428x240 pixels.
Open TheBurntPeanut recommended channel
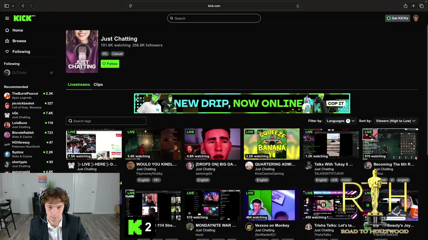28,96
